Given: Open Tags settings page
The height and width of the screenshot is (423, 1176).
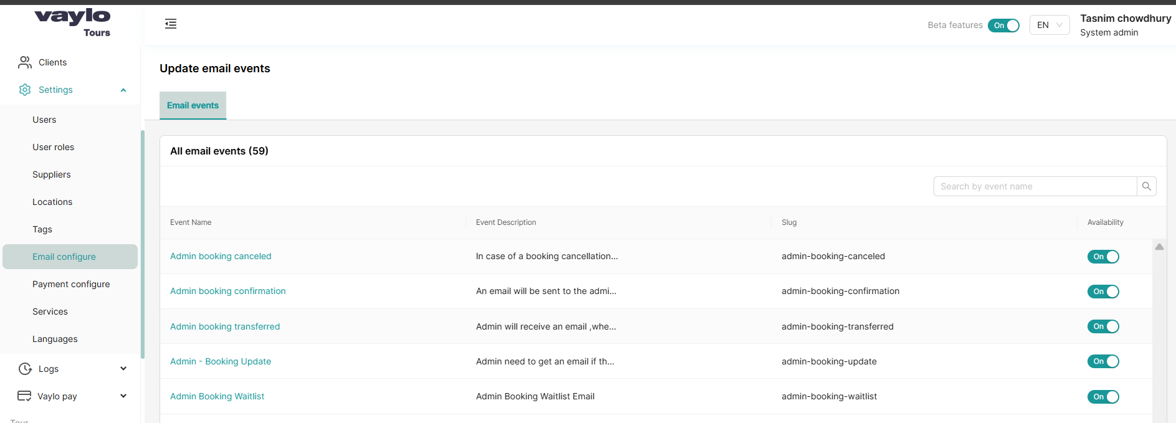Looking at the screenshot, I should tap(42, 229).
